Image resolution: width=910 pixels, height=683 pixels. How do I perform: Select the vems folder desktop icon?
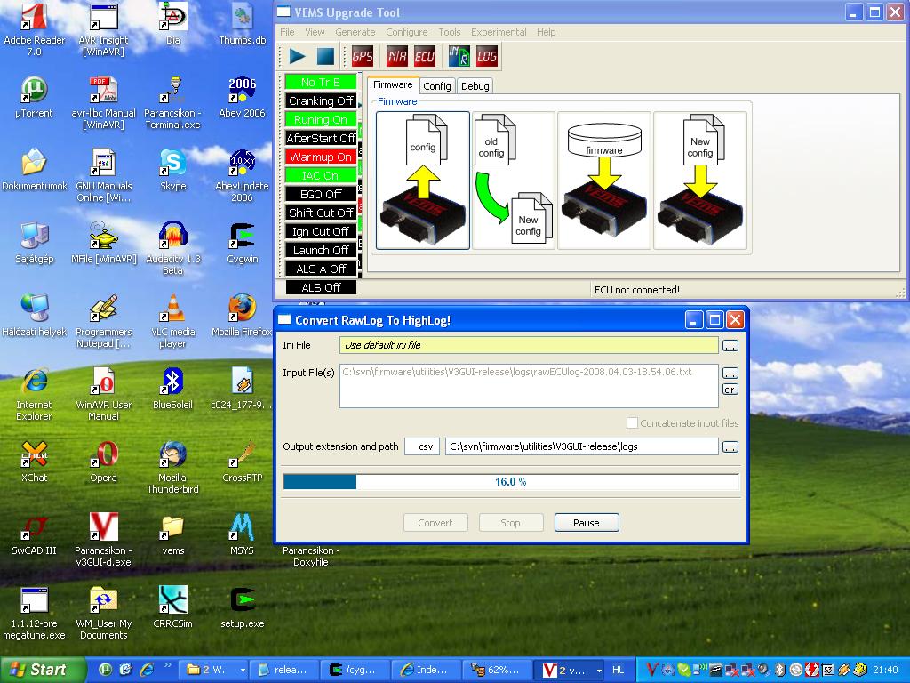[173, 534]
